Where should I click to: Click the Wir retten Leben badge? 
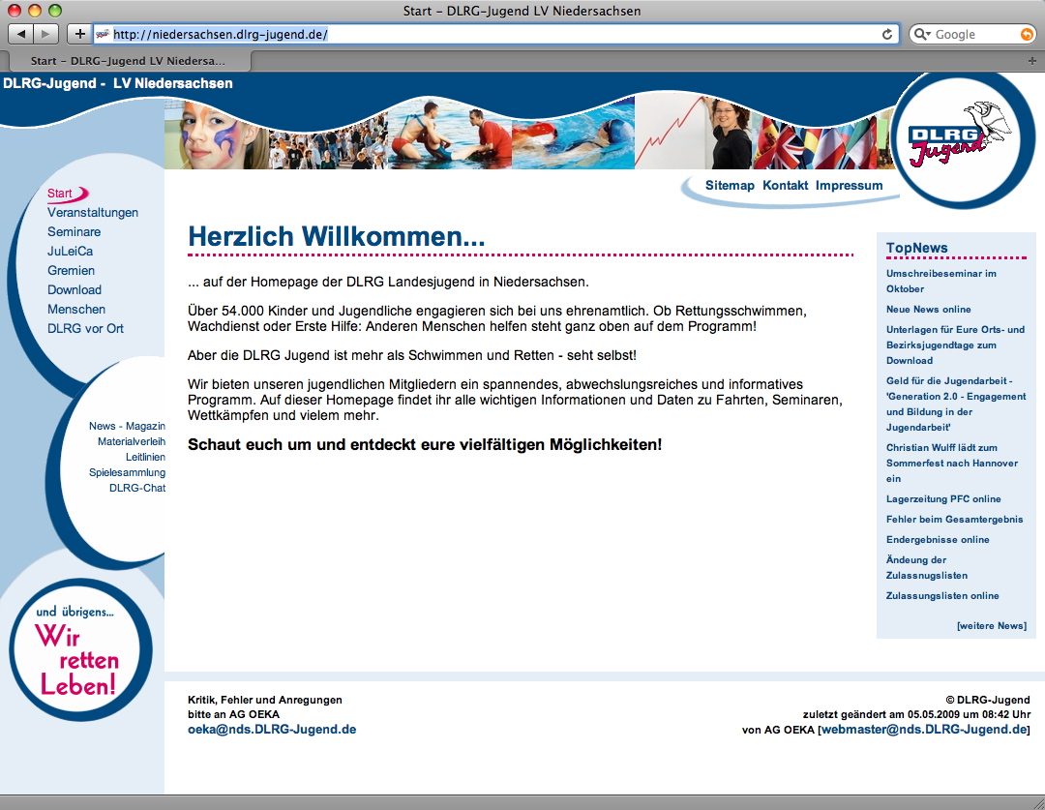pyautogui.click(x=79, y=650)
